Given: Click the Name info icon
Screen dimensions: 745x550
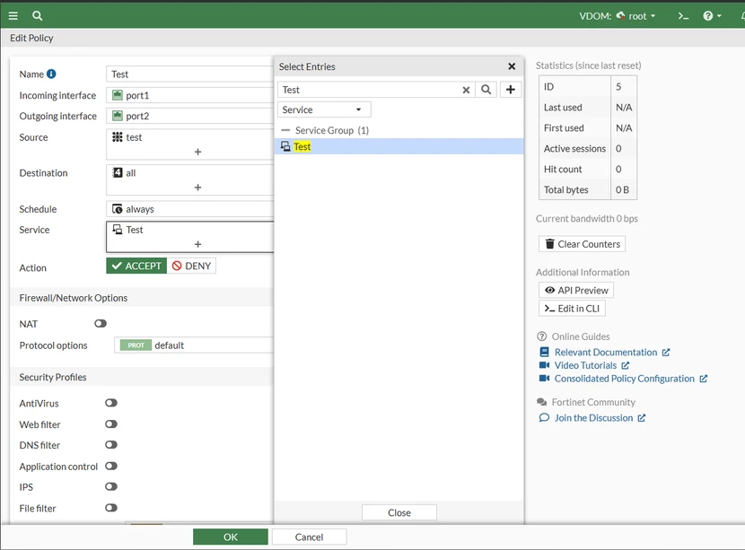Looking at the screenshot, I should tap(51, 74).
